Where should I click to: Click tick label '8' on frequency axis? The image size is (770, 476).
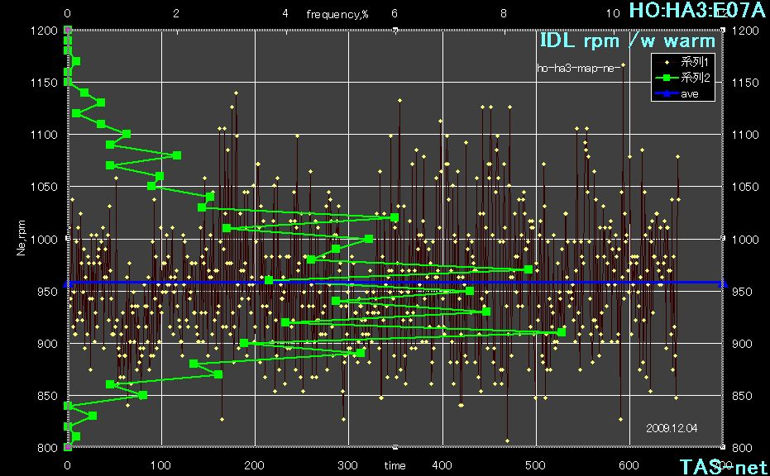pos(504,14)
